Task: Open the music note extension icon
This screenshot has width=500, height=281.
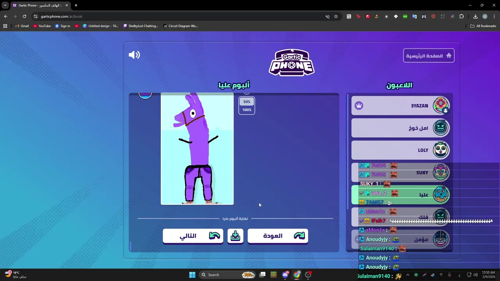Action: click(452, 16)
